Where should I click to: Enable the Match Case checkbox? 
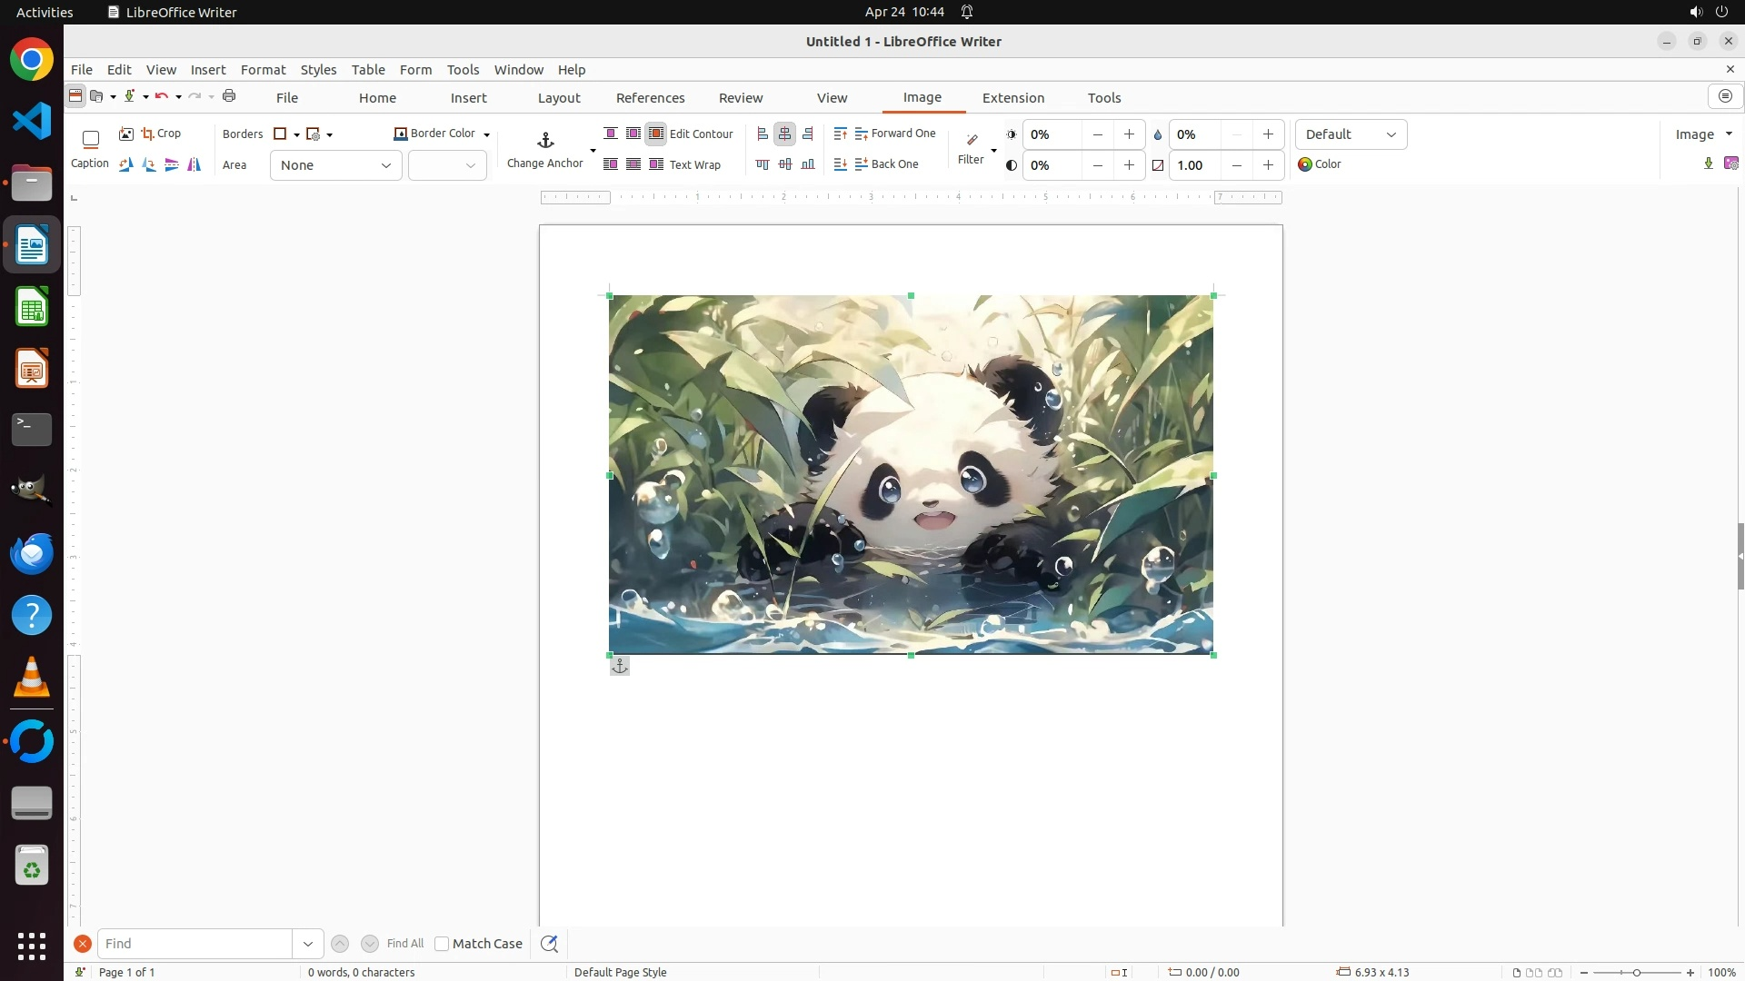(x=442, y=944)
